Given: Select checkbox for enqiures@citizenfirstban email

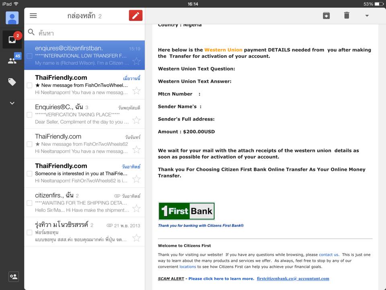Looking at the screenshot, I should [x=29, y=56].
